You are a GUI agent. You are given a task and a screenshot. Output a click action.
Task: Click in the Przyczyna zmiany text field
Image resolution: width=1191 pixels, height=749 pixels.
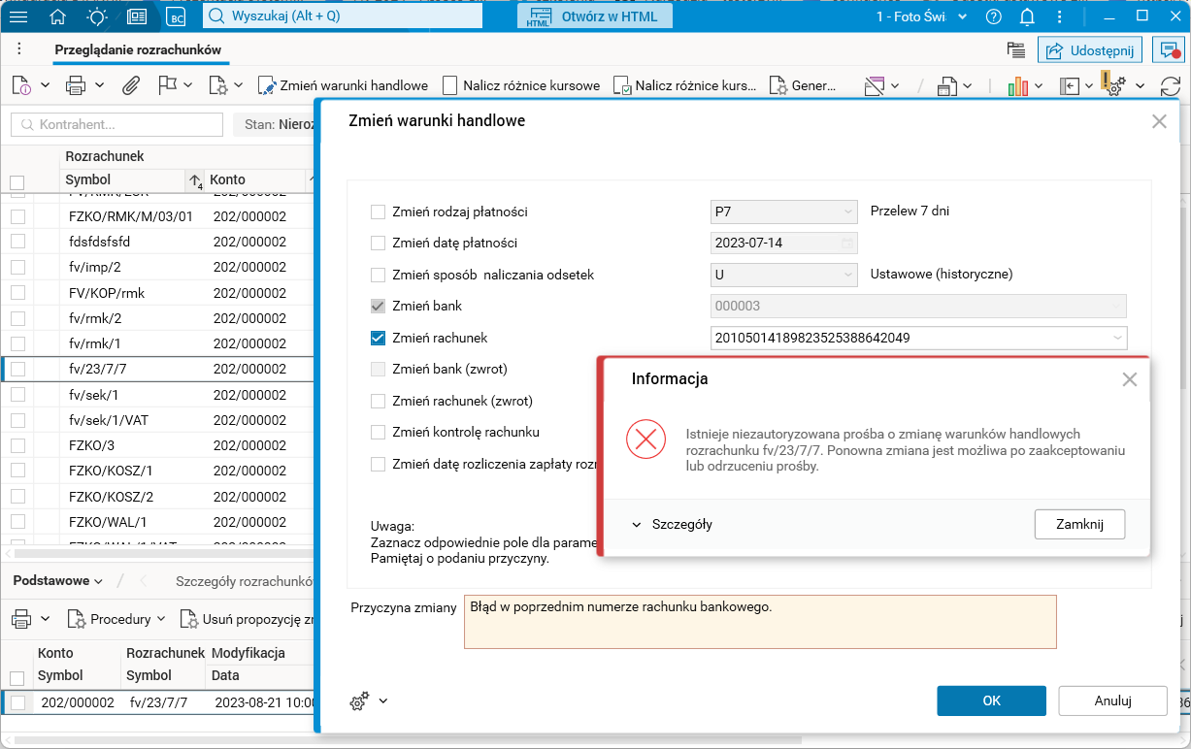coord(760,622)
